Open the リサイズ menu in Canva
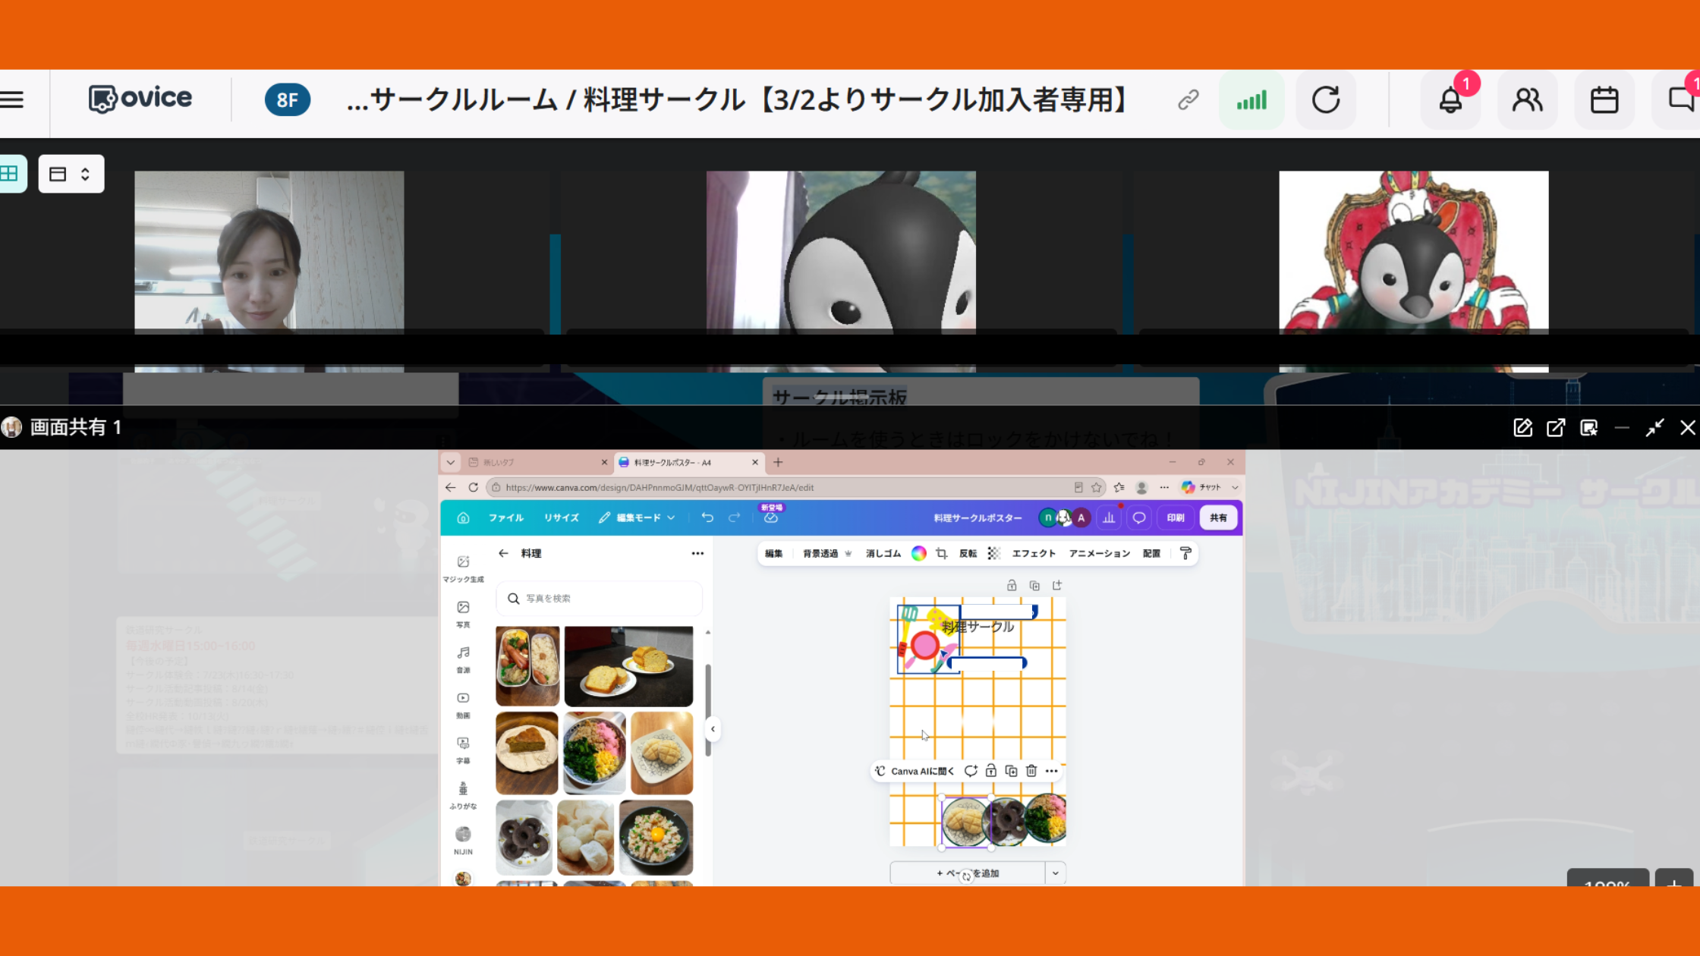 click(562, 517)
